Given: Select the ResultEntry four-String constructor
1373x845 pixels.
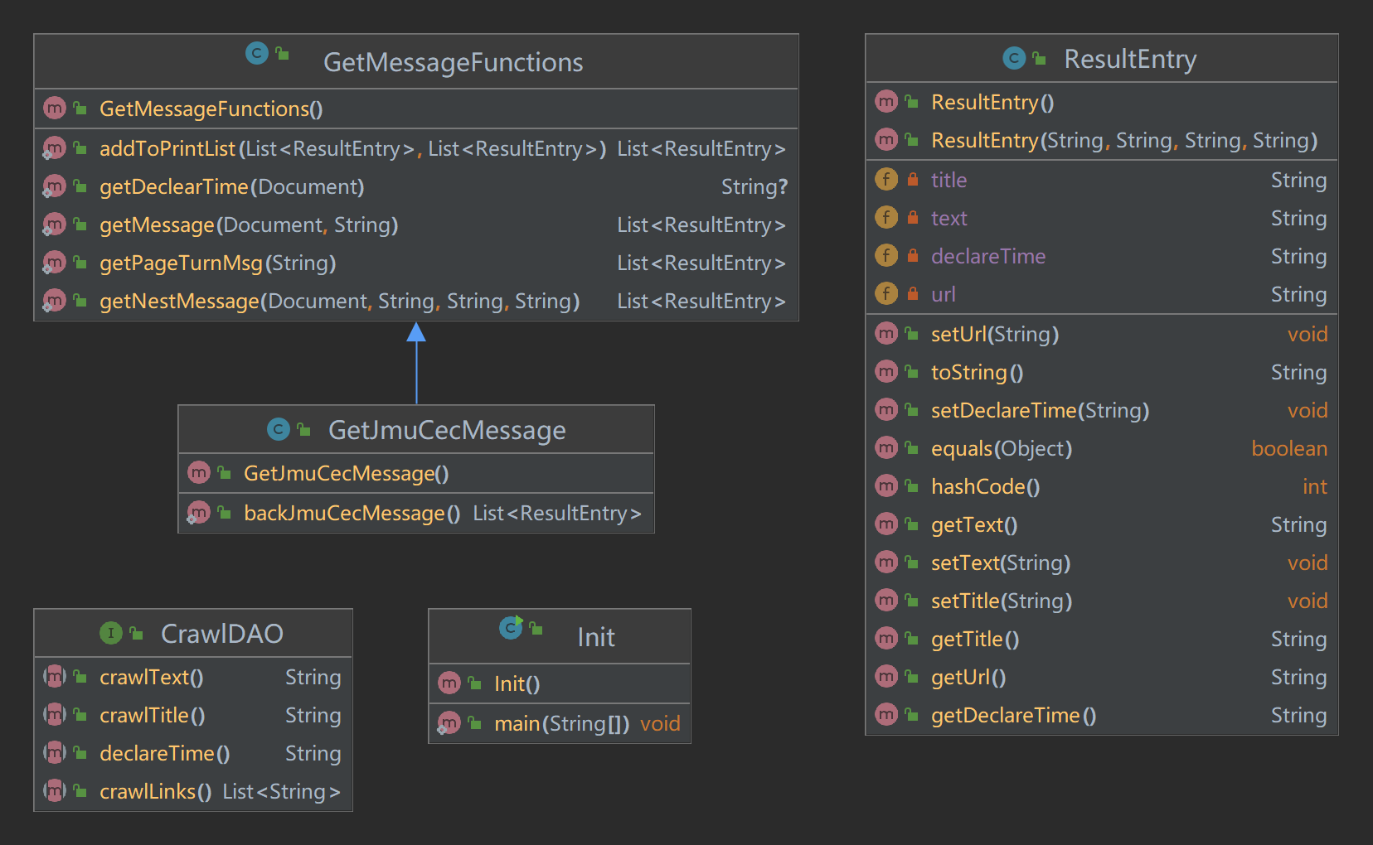Looking at the screenshot, I should [1123, 141].
